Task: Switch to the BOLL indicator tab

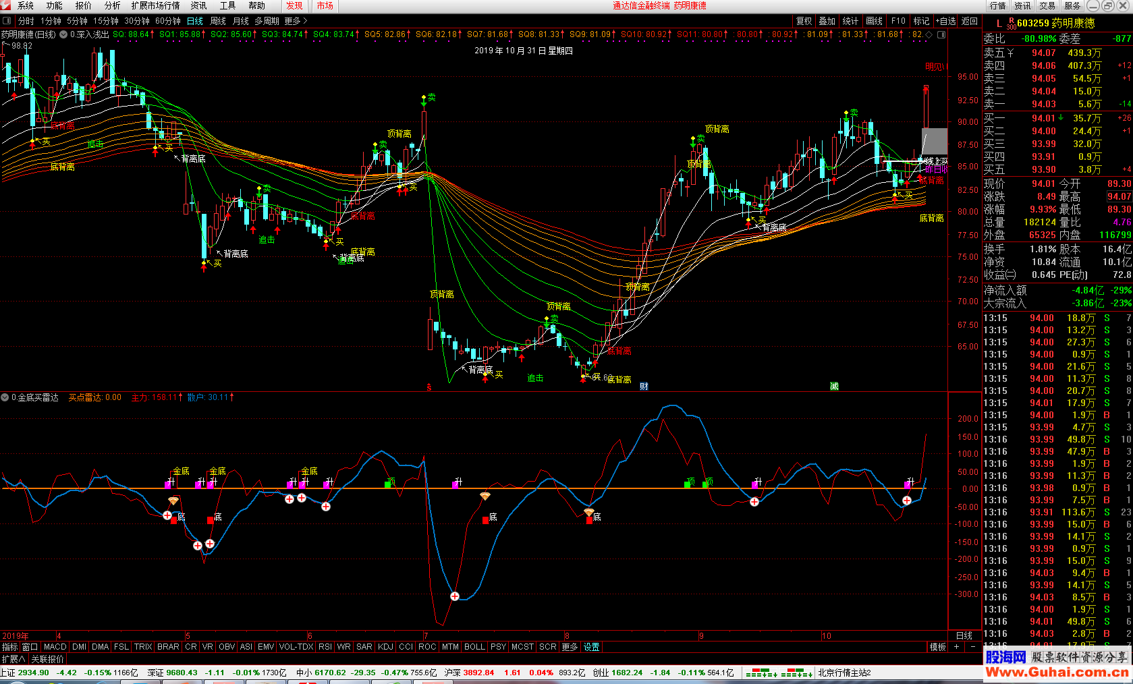Action: 474,647
